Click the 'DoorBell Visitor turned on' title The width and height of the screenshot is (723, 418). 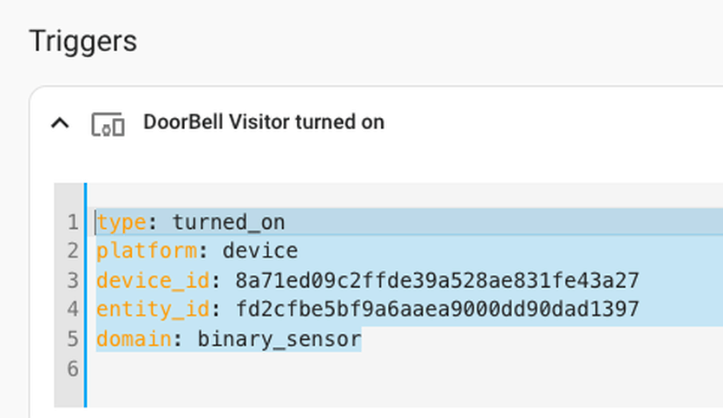coord(263,122)
